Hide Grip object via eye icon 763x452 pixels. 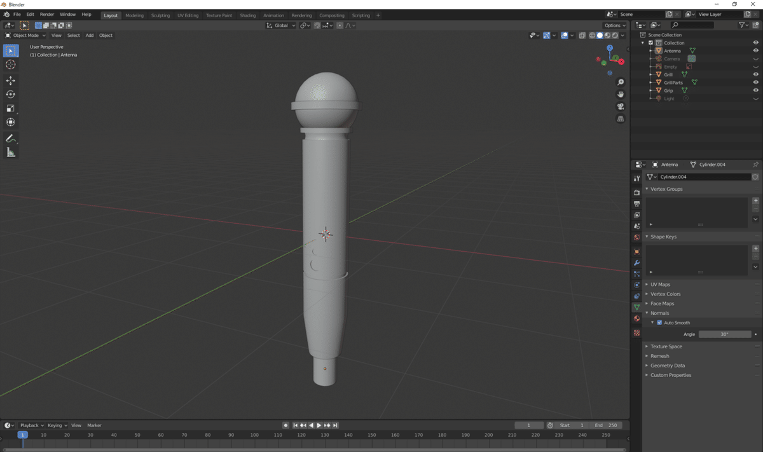(x=756, y=90)
